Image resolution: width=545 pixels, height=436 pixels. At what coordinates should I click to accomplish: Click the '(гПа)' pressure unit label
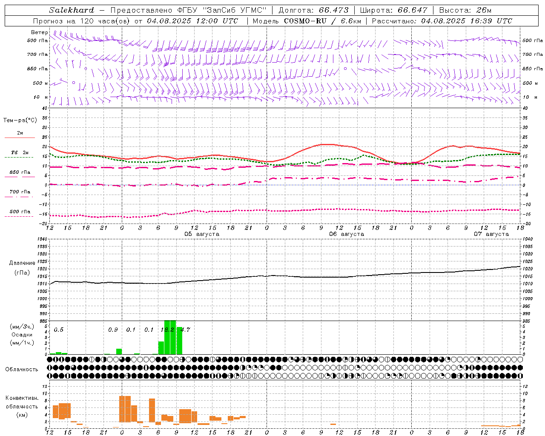(x=22, y=273)
